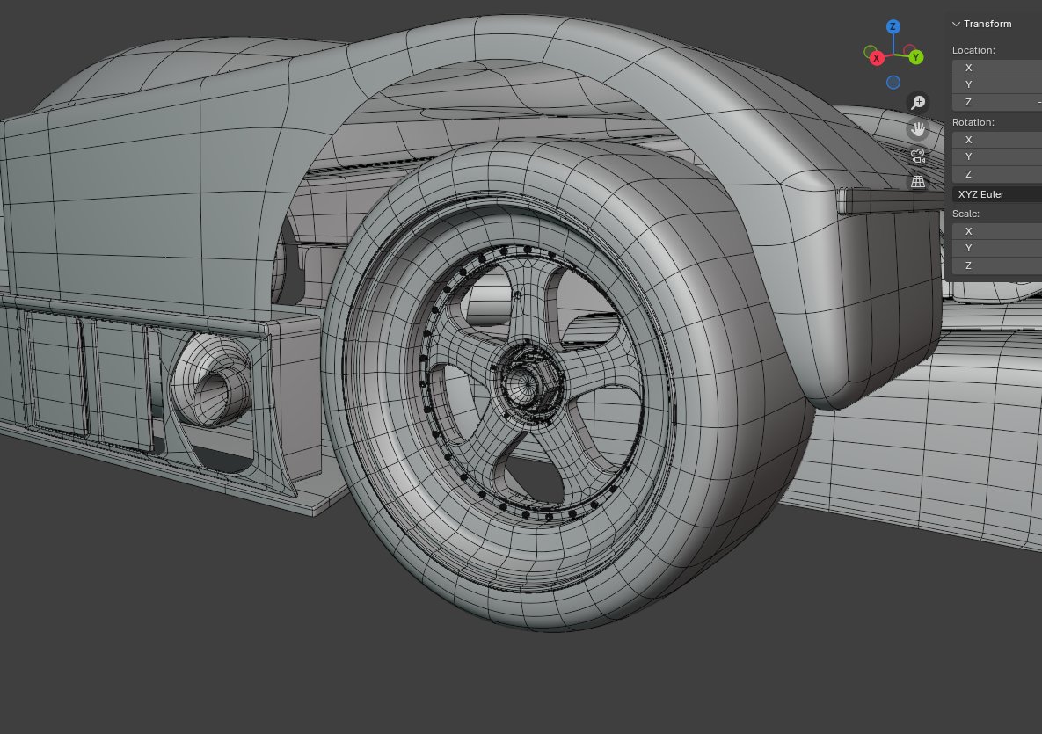The height and width of the screenshot is (734, 1042).
Task: Click the Scale Z field
Action: click(x=997, y=265)
